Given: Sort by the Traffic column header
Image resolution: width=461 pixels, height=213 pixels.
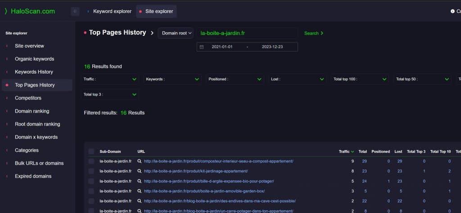Looking at the screenshot, I should click(x=346, y=152).
